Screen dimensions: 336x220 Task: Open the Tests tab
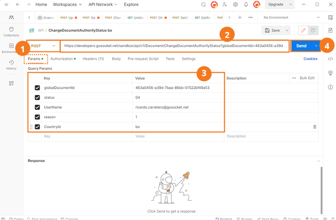click(170, 59)
